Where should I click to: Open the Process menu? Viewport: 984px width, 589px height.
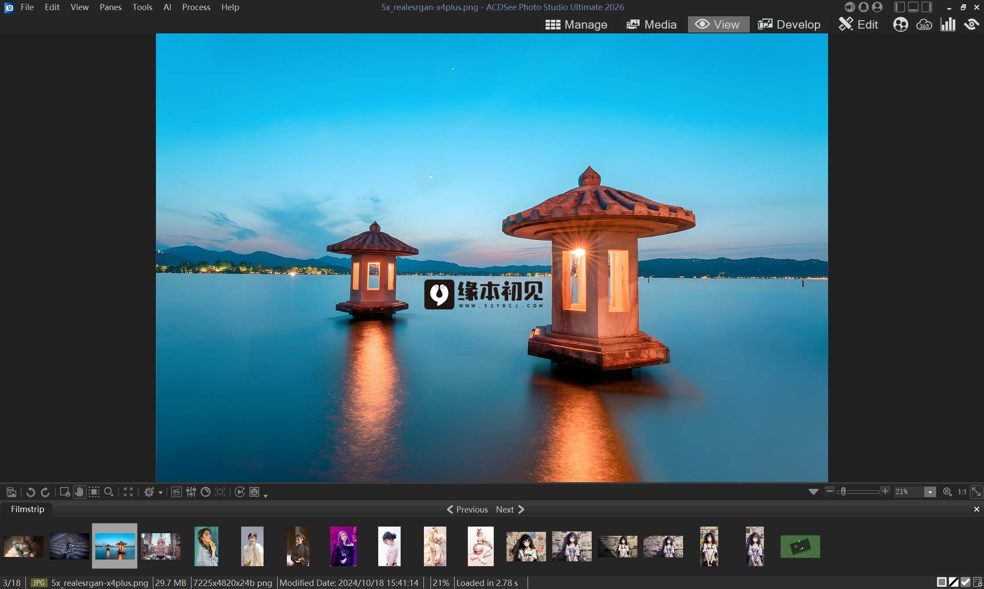pos(196,7)
